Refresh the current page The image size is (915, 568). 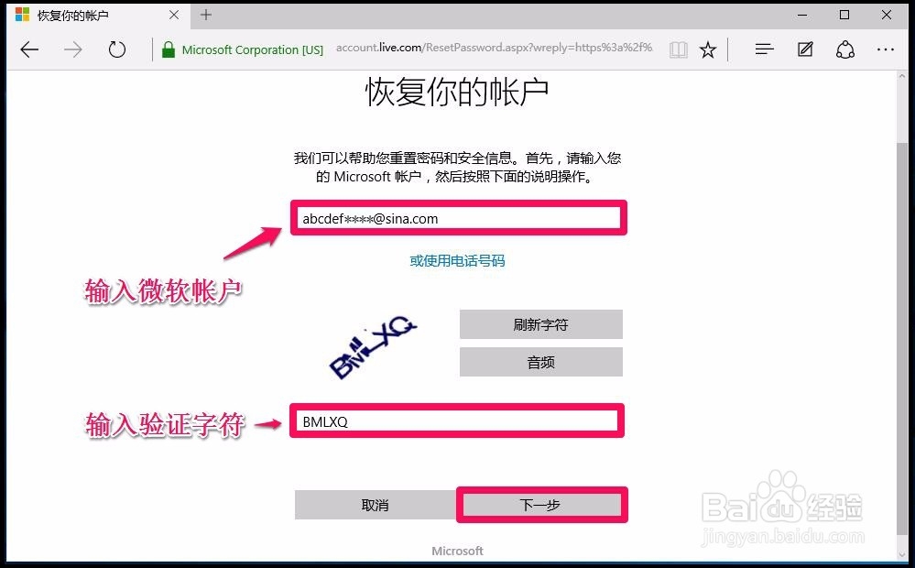[x=116, y=49]
